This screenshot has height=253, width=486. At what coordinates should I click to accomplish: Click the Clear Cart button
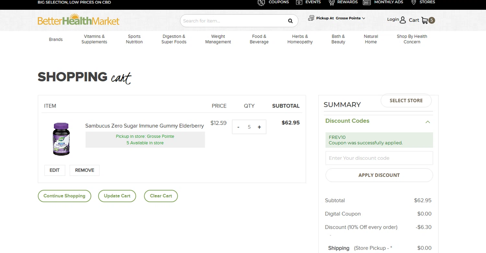pyautogui.click(x=161, y=196)
